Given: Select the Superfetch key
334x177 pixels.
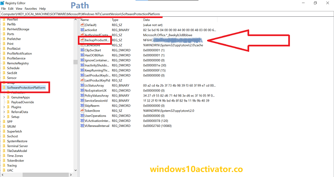Looking at the screenshot, I should 14,132.
